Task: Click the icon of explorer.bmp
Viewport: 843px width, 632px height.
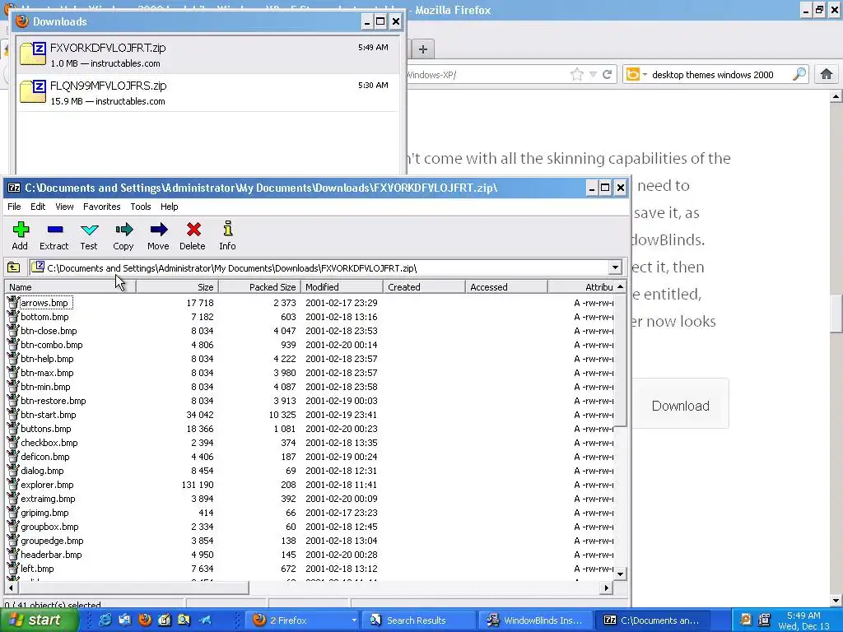Action: pyautogui.click(x=13, y=484)
